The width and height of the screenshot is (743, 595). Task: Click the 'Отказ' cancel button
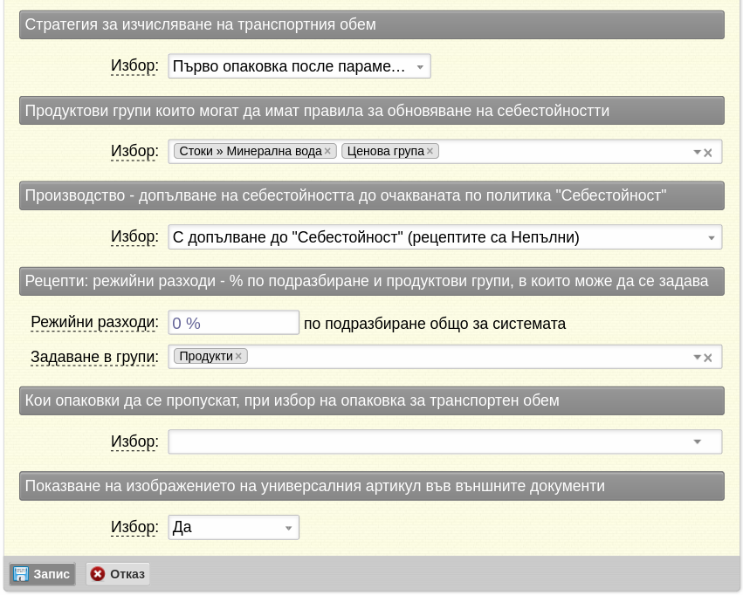click(118, 574)
